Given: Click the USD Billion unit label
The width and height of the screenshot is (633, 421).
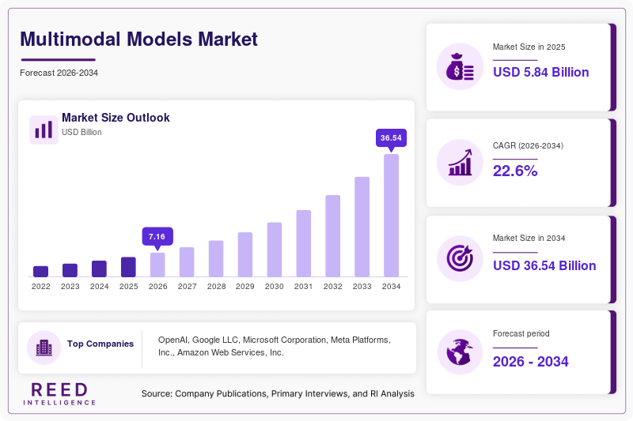Looking at the screenshot, I should (81, 132).
